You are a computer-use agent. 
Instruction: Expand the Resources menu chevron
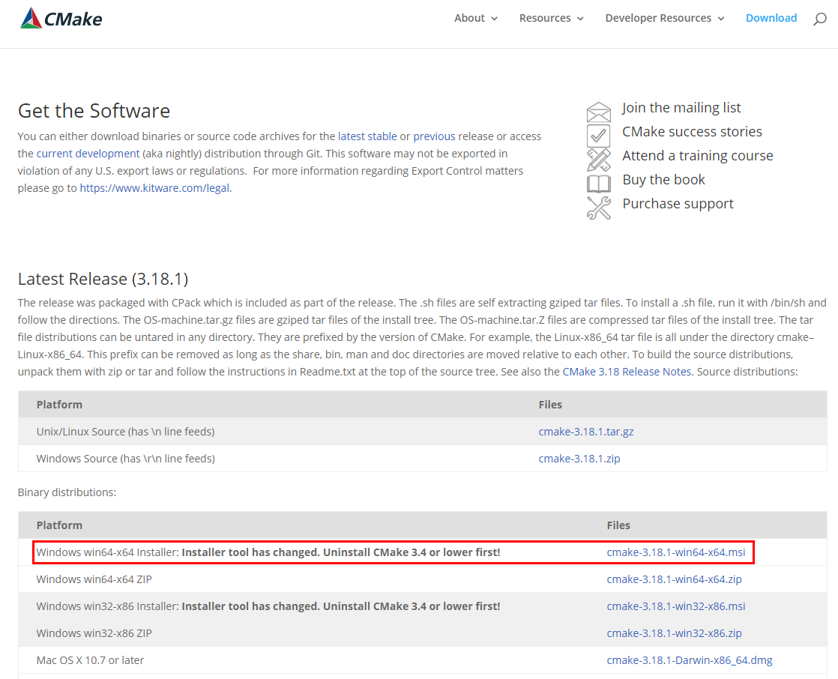tap(580, 19)
